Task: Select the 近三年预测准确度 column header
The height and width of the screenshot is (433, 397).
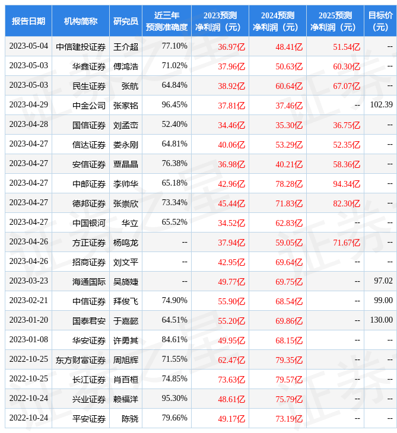Action: tap(167, 21)
